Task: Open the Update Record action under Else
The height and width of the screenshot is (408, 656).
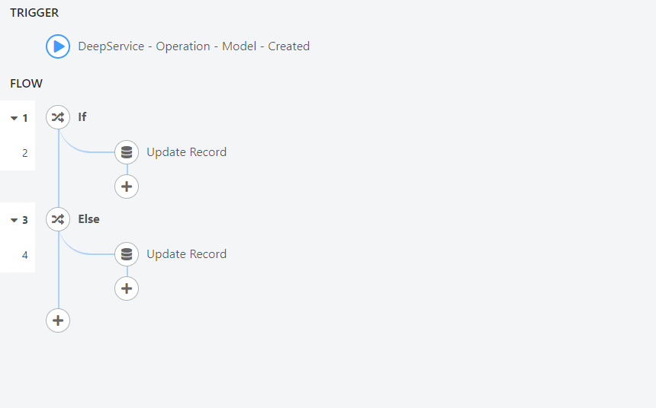Action: (x=186, y=254)
